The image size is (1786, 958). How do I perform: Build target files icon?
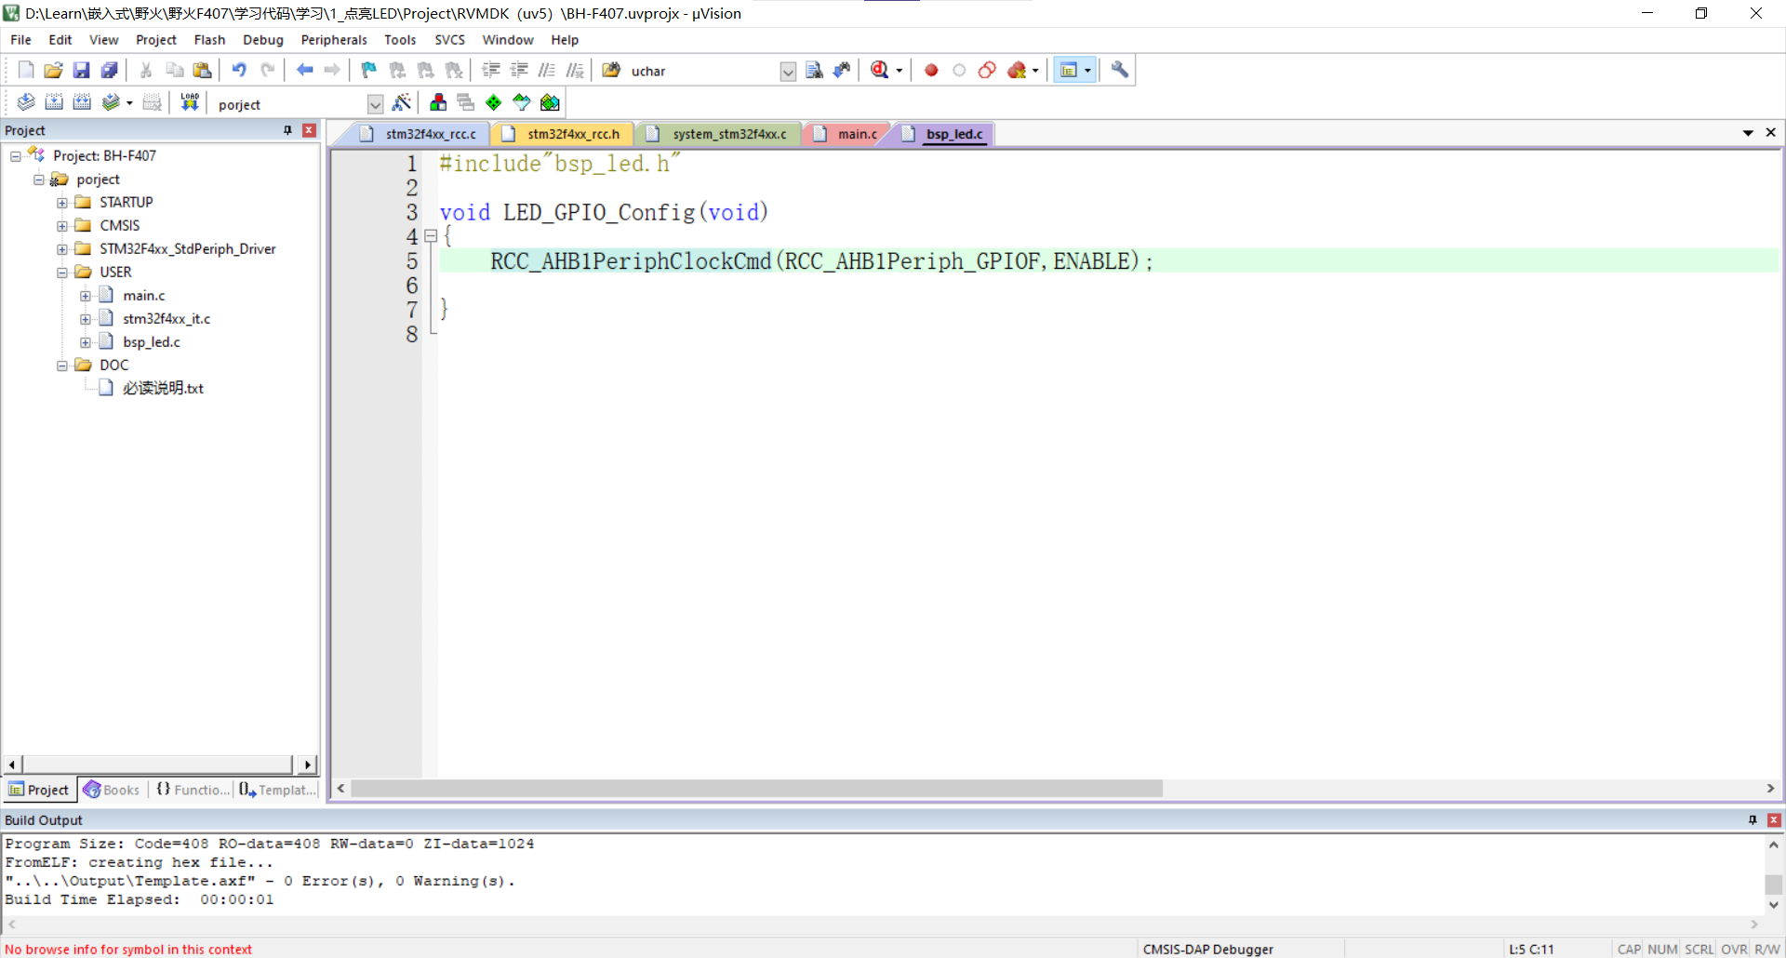[x=54, y=102]
